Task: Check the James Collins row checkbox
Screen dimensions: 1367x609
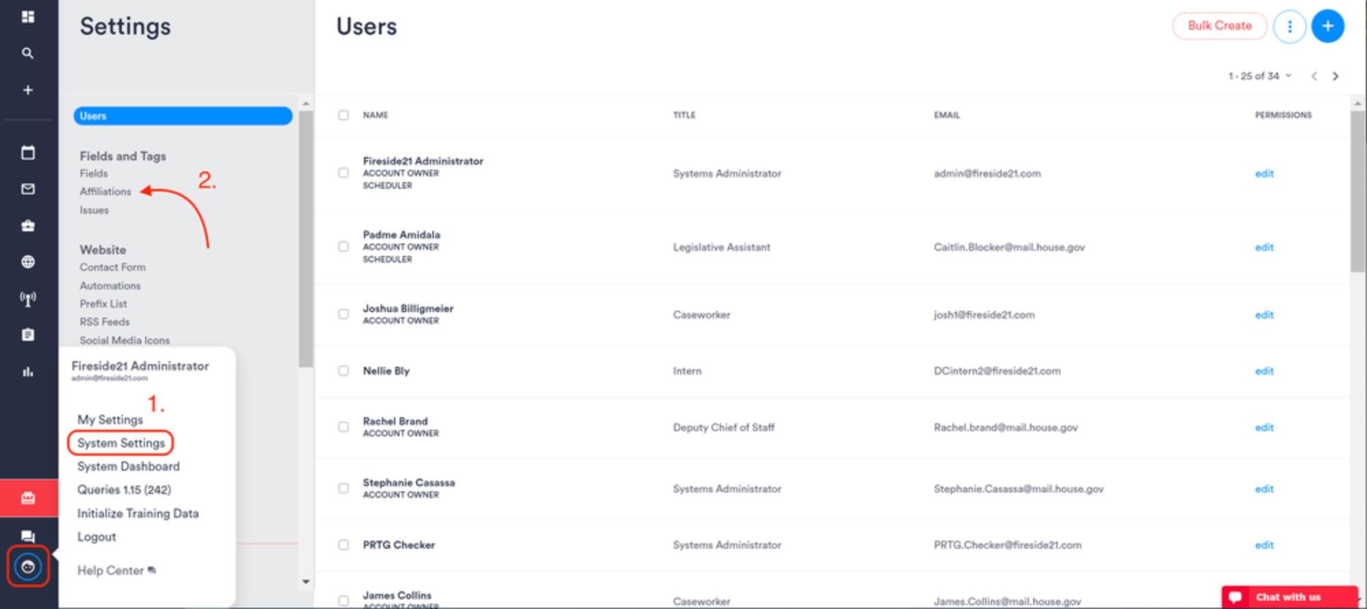Action: (343, 601)
